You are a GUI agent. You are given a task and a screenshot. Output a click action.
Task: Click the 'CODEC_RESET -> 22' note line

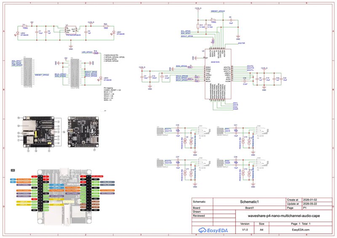(112, 90)
